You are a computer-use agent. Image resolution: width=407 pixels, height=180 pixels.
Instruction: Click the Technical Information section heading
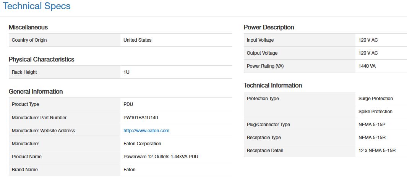click(x=272, y=85)
